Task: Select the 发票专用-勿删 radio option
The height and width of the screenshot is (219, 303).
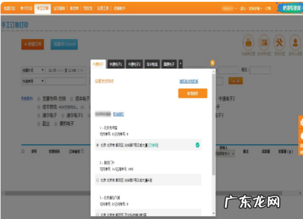Action: click(x=39, y=99)
